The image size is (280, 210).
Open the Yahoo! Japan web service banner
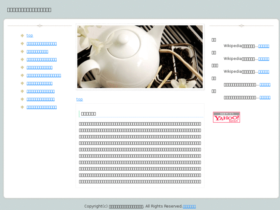(226, 117)
